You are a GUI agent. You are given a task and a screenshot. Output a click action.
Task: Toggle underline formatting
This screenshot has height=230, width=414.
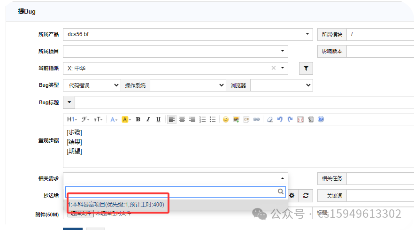pos(158,119)
